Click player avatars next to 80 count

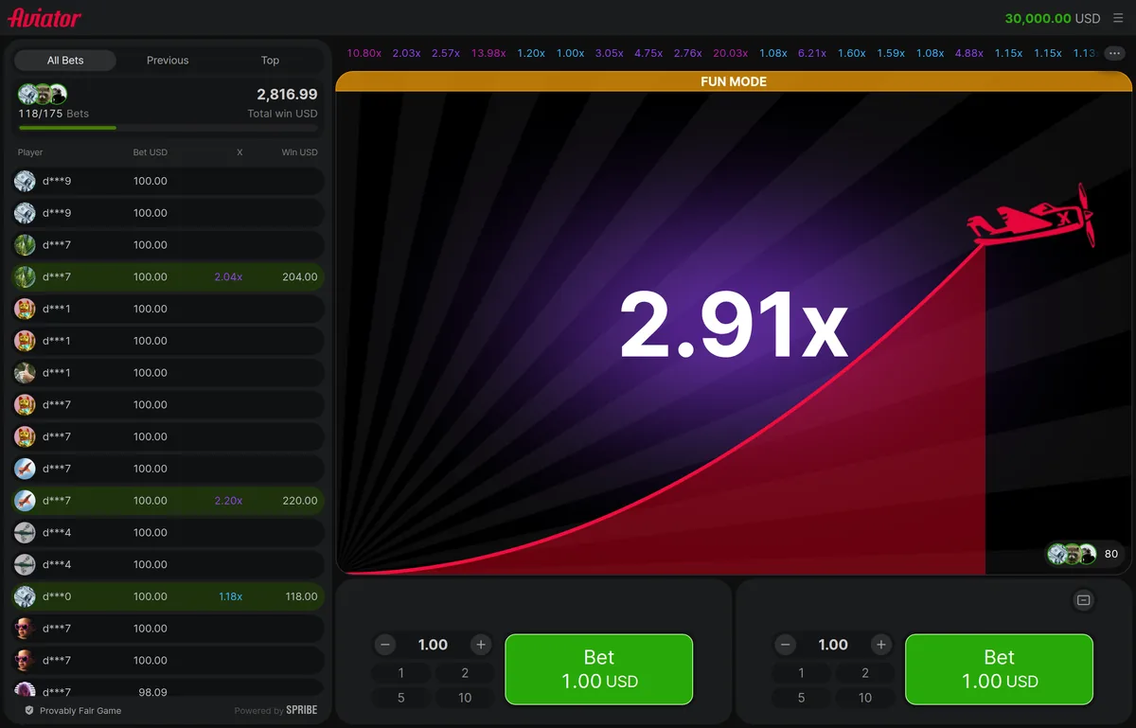[x=1072, y=554]
